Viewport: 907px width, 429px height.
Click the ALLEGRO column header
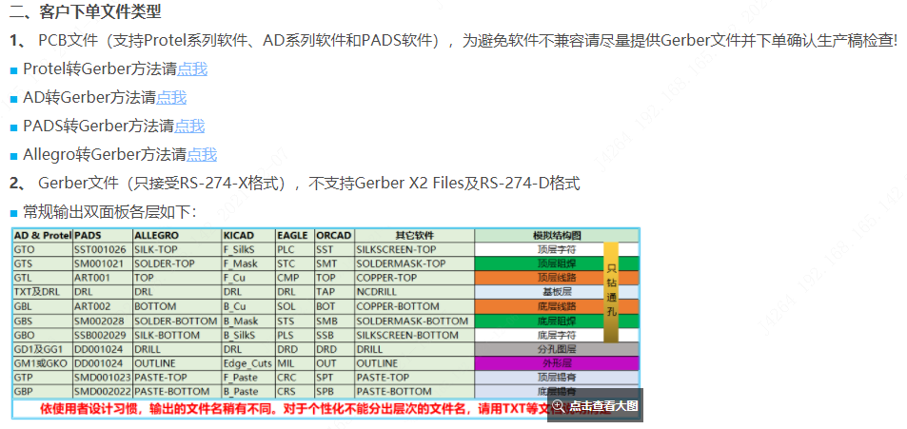click(157, 235)
